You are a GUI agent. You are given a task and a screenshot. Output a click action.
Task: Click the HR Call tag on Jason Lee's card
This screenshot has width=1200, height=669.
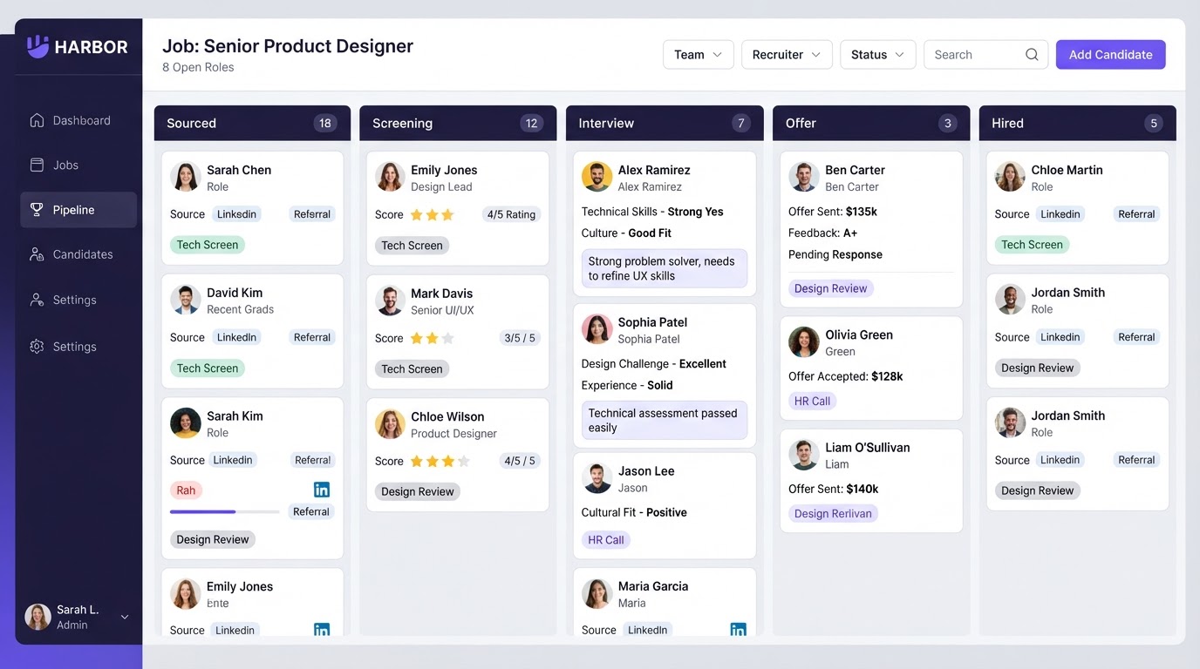pyautogui.click(x=606, y=540)
